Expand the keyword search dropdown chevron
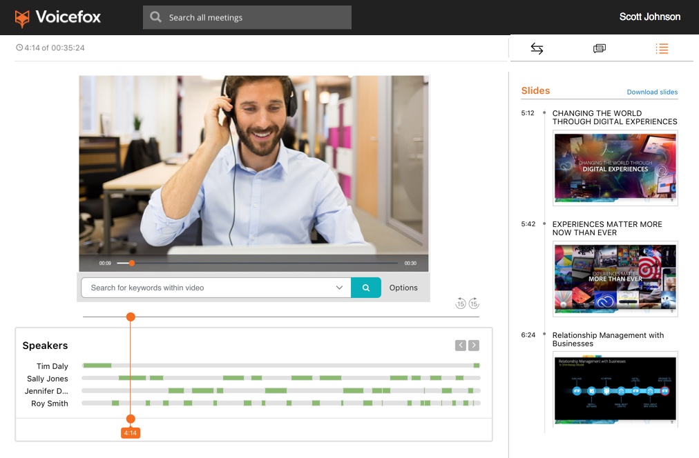699x458 pixels. point(339,288)
